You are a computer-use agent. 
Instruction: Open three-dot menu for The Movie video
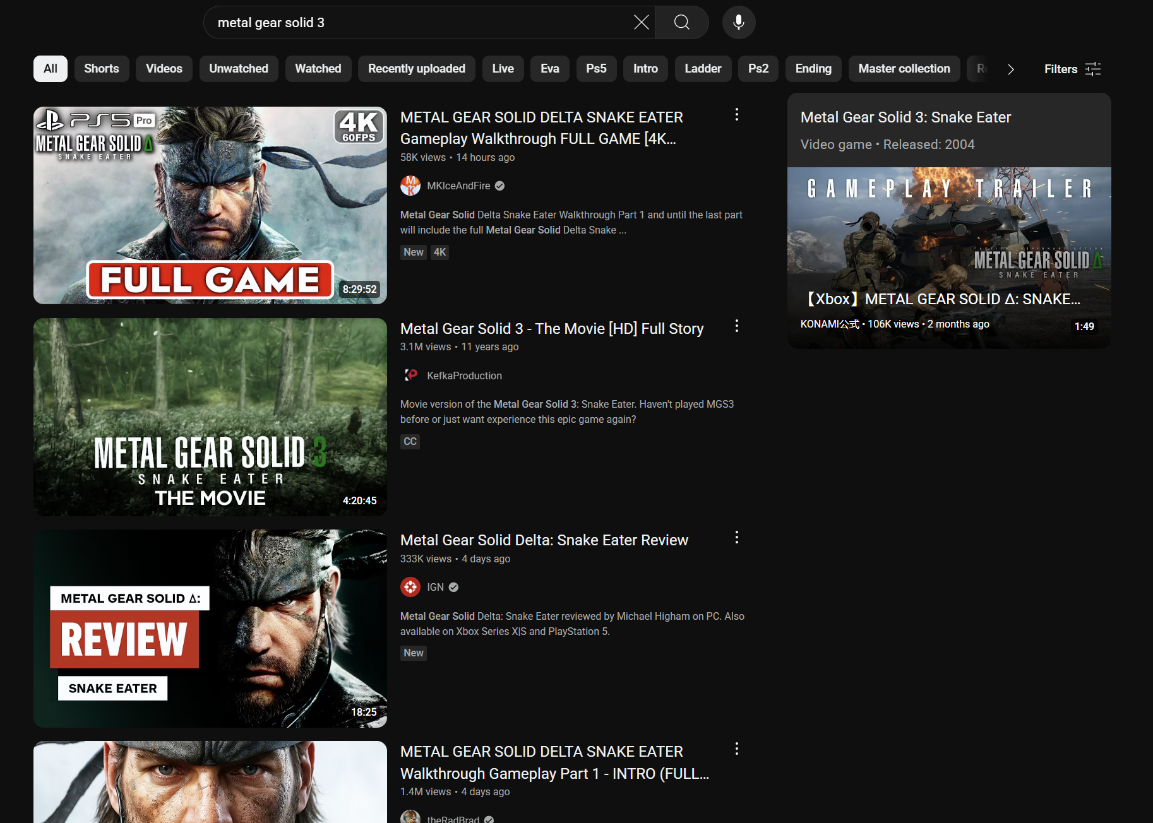tap(736, 326)
